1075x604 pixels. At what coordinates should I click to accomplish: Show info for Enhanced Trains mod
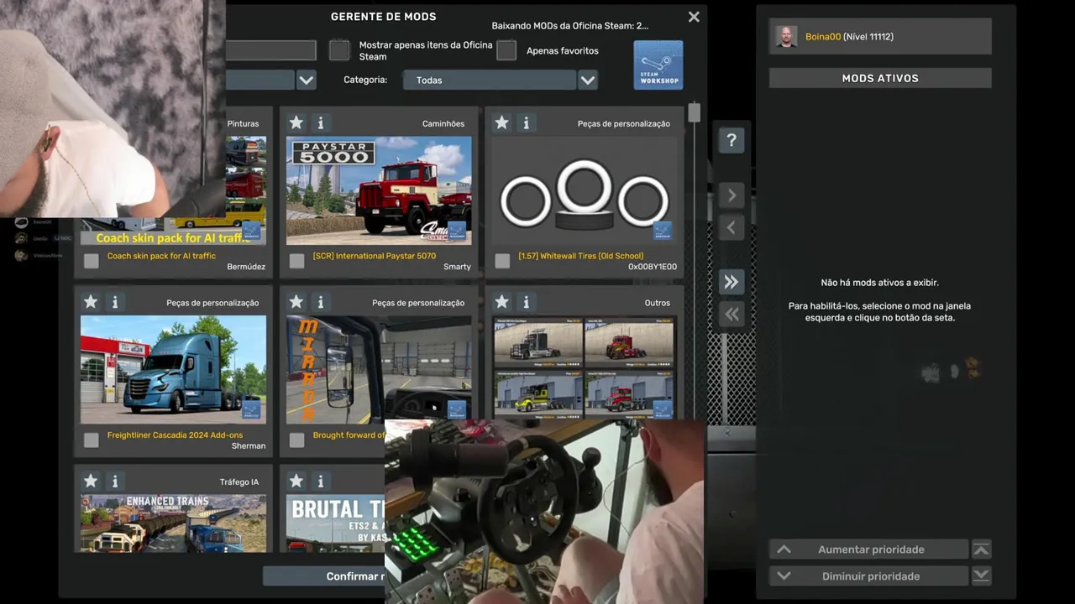point(115,482)
